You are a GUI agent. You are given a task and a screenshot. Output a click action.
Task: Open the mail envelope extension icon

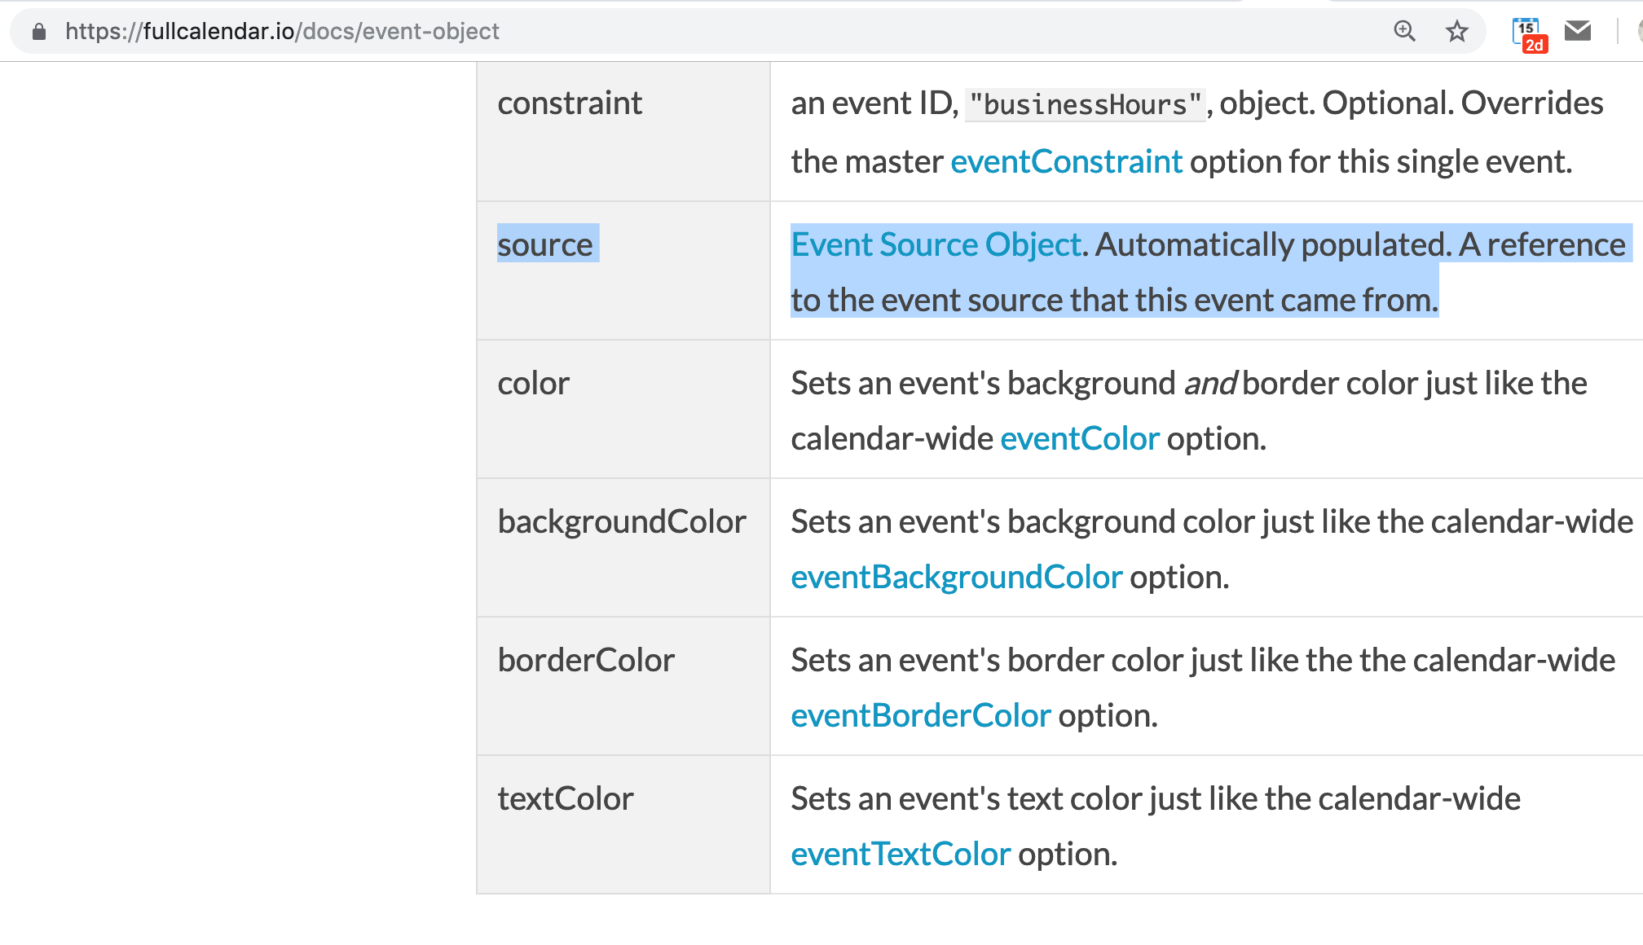tap(1578, 31)
